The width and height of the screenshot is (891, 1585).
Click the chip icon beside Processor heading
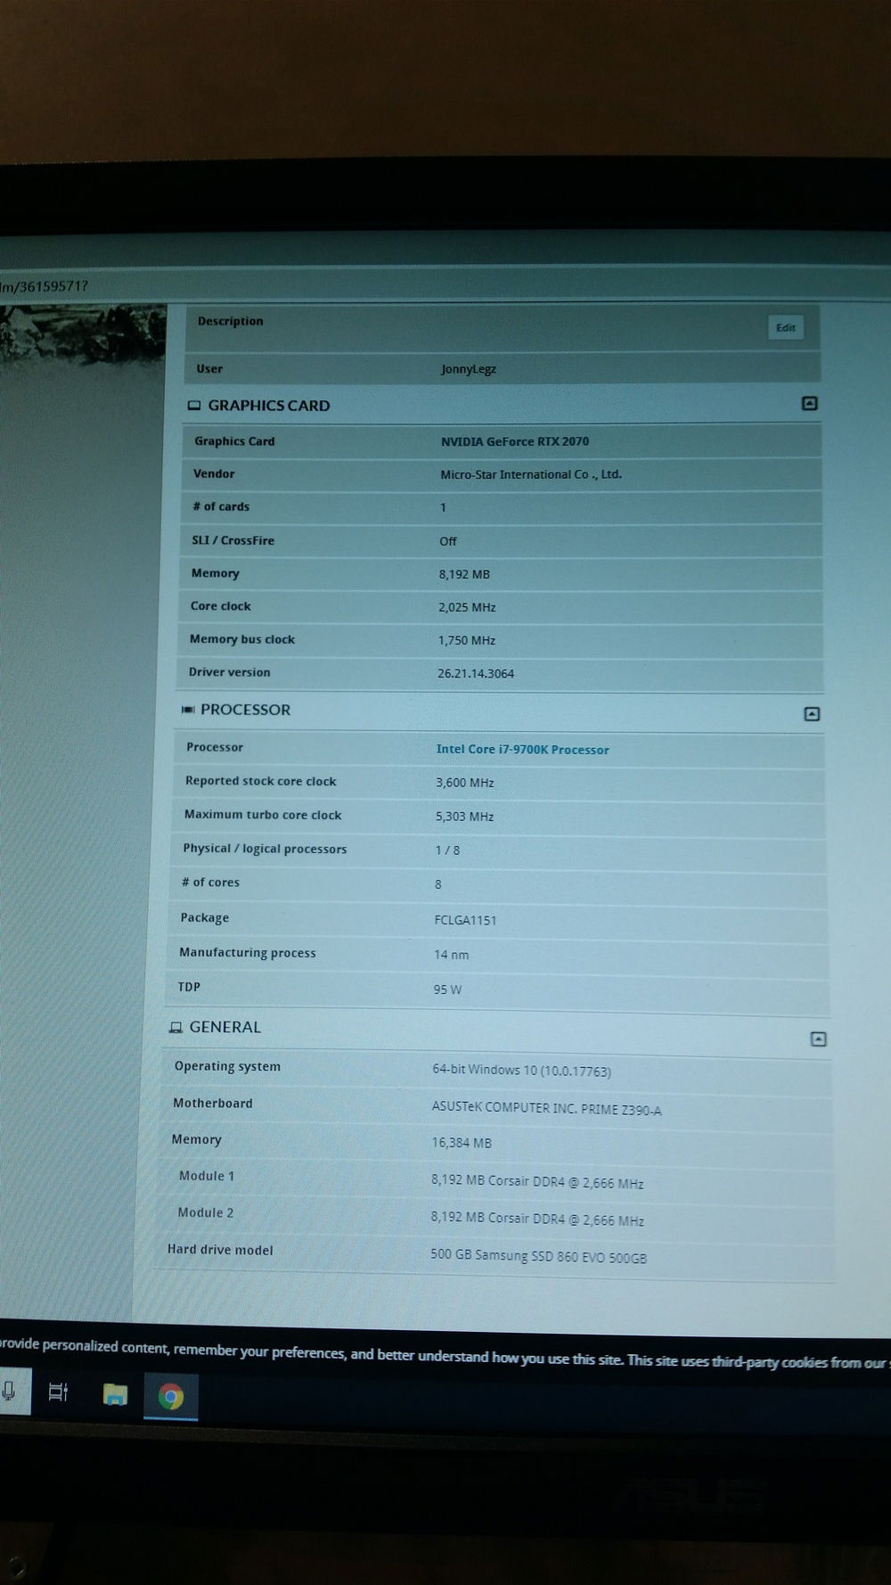[188, 710]
